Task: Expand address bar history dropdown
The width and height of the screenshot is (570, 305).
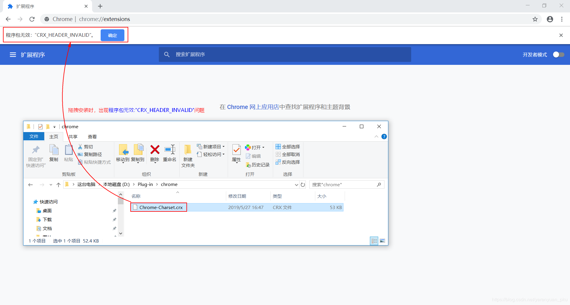Action: pos(296,185)
